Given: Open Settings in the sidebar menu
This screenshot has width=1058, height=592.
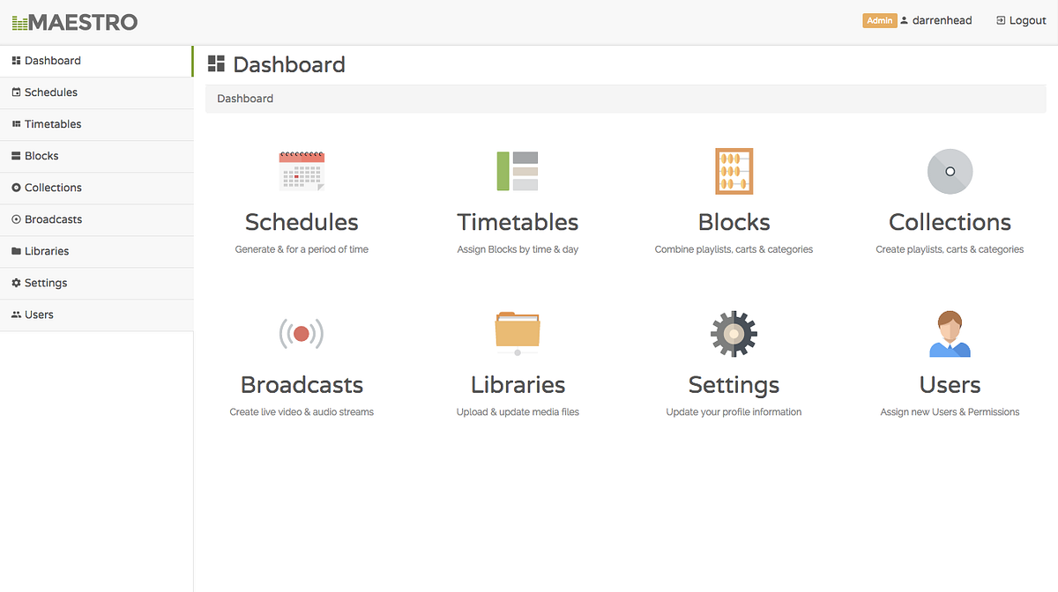Looking at the screenshot, I should [x=46, y=283].
